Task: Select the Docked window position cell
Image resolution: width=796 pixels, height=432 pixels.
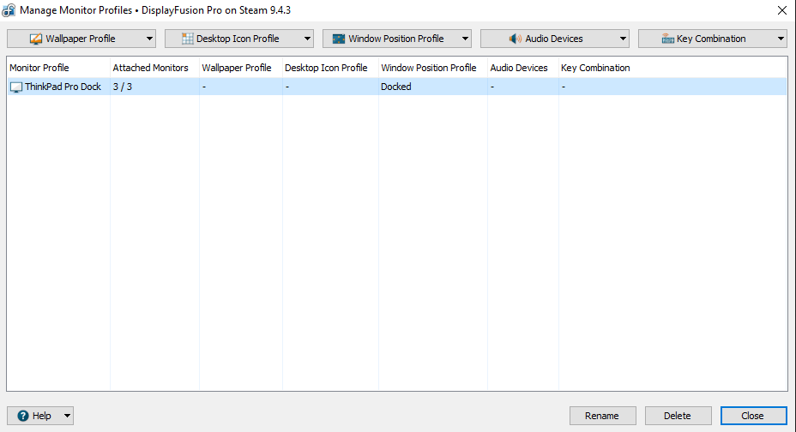Action: [396, 87]
